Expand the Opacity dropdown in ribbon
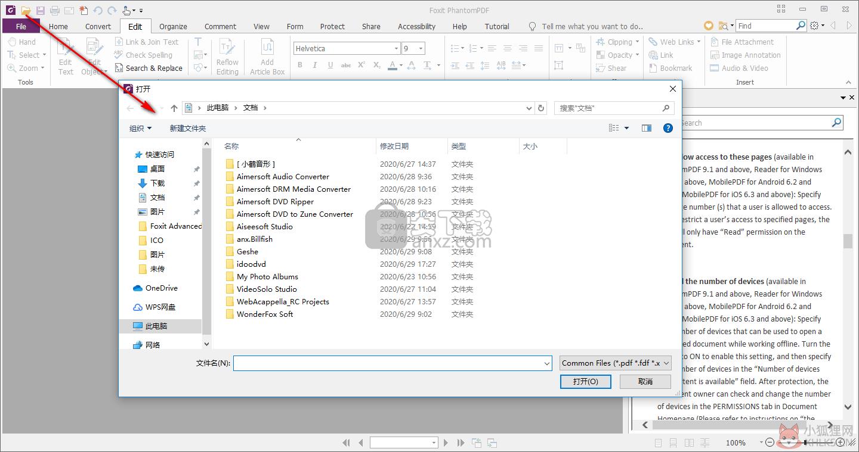The image size is (859, 452). tap(637, 55)
